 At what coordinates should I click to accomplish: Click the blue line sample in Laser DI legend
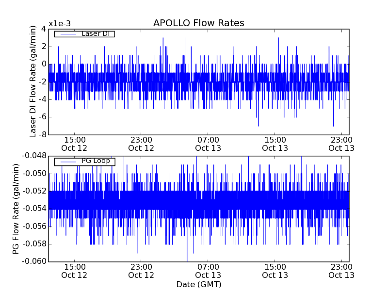(68, 34)
